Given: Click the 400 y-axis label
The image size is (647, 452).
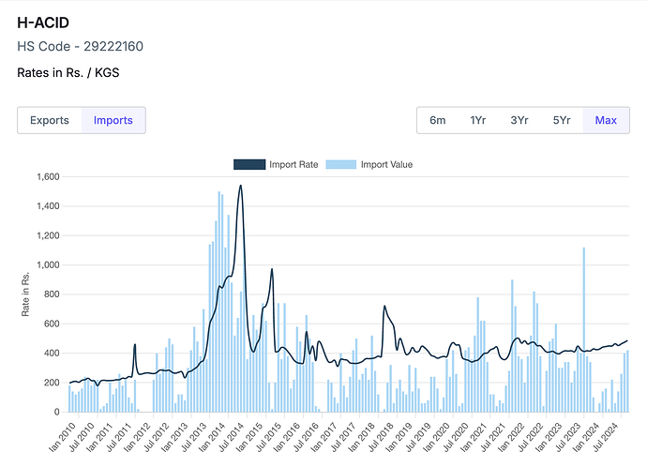Looking at the screenshot, I should click(52, 354).
